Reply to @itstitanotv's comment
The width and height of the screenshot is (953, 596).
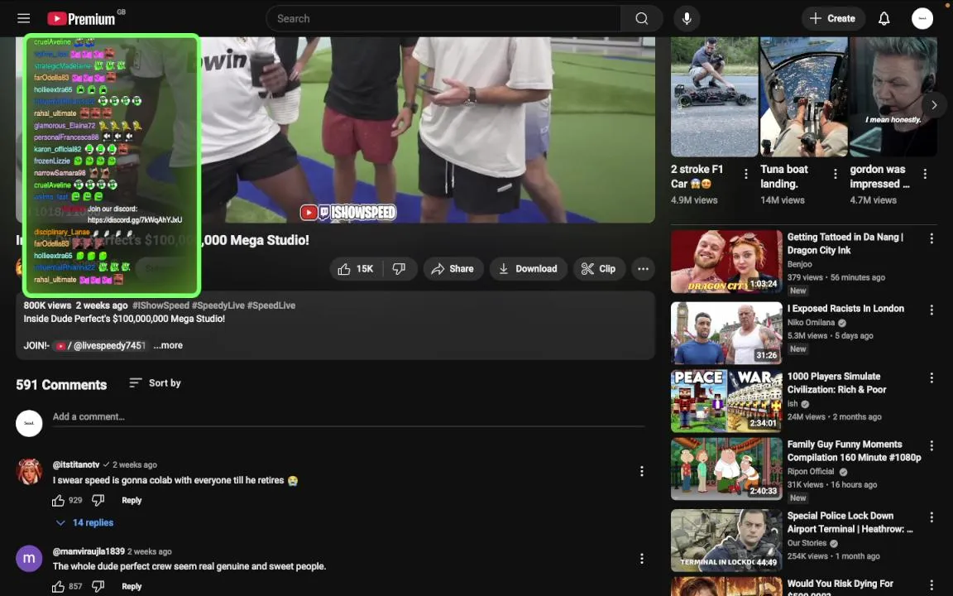coord(132,501)
